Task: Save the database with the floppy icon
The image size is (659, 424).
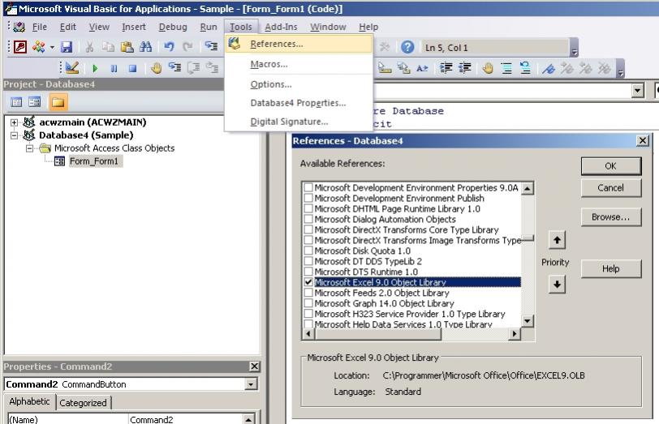Action: click(x=67, y=46)
